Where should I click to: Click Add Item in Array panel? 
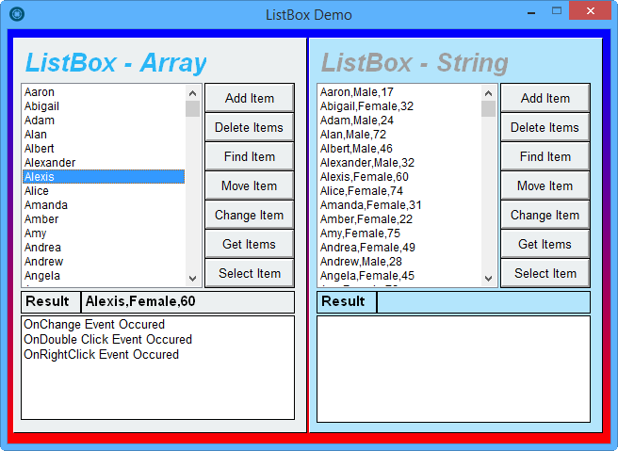(250, 98)
